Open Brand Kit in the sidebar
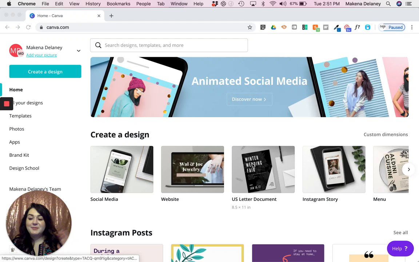 [19, 155]
